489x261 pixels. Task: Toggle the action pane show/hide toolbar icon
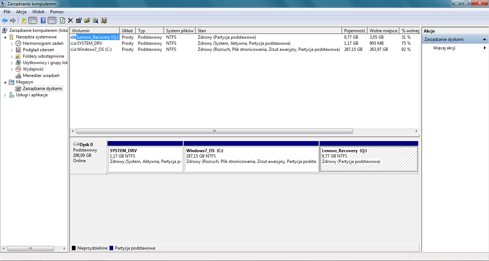point(52,20)
